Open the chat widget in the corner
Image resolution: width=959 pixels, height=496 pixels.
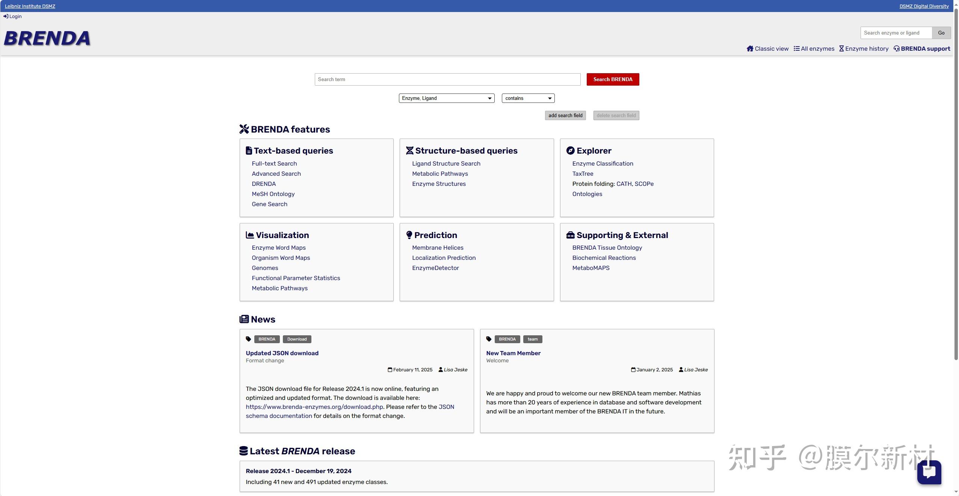pyautogui.click(x=929, y=473)
